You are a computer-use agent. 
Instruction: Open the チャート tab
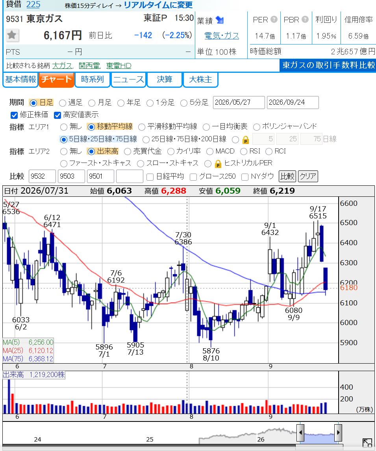56,79
